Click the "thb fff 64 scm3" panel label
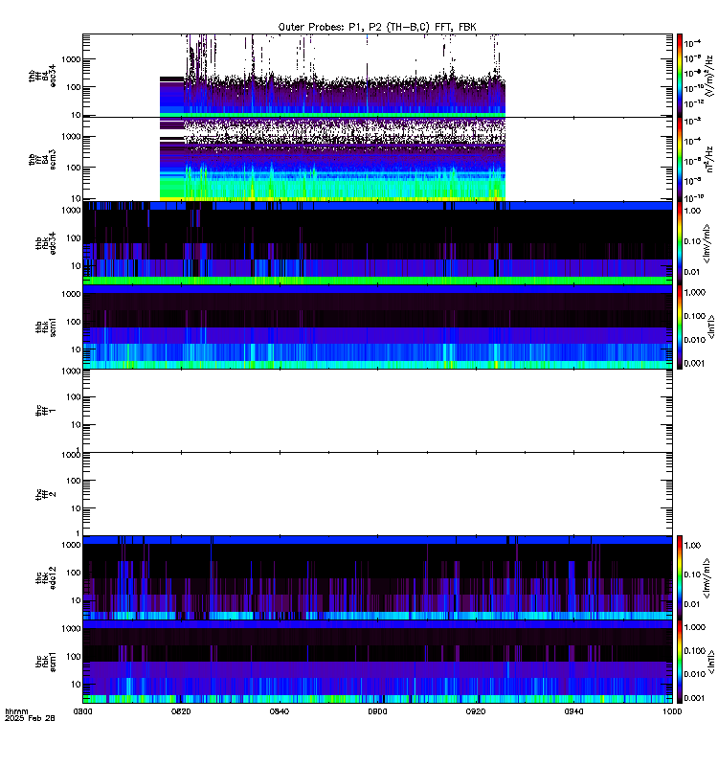Screen dimensions: 718x766 tap(42, 159)
